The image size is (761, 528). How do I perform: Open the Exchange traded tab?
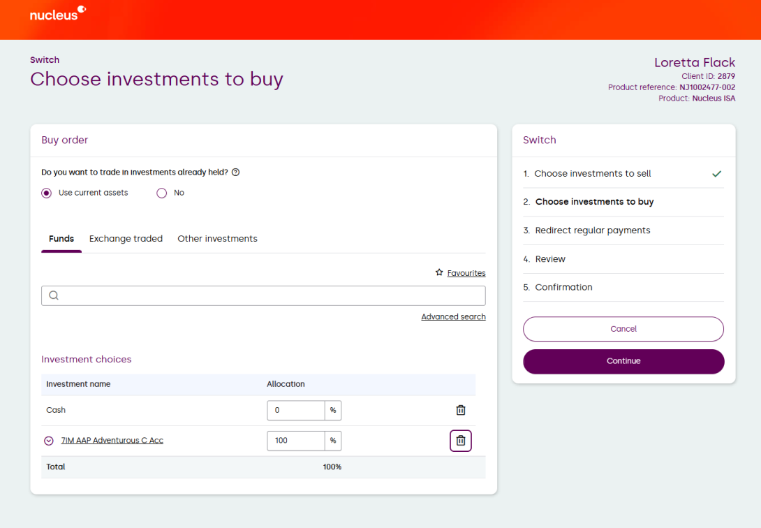126,239
